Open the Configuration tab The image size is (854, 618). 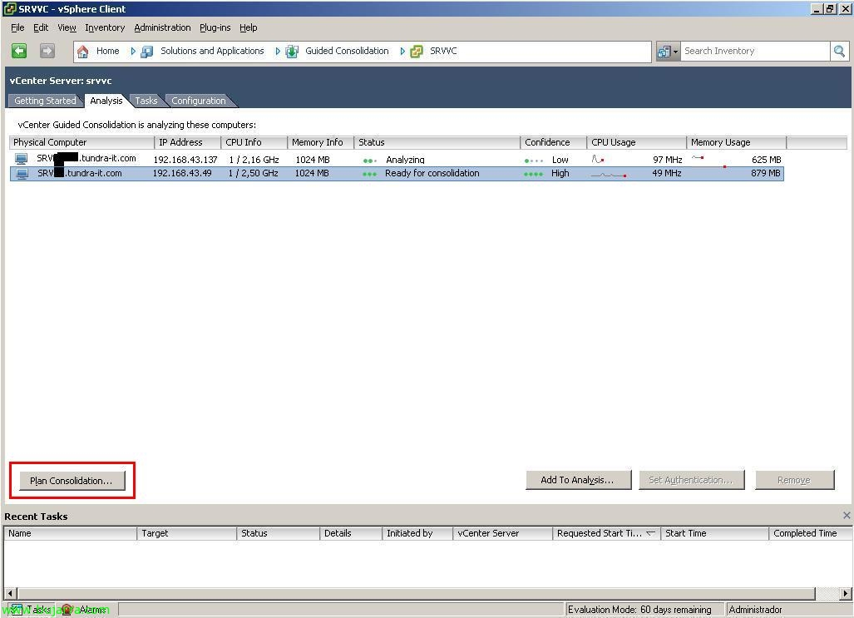point(198,101)
